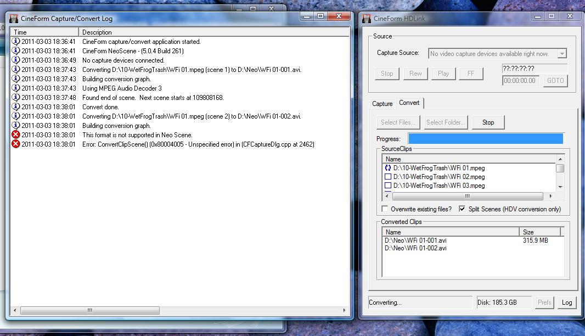Click the log window horizontal scrollbar

coord(89,311)
